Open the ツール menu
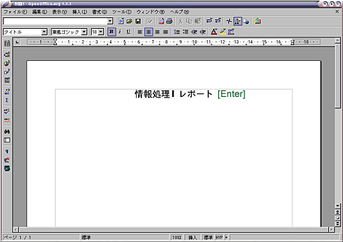The height and width of the screenshot is (242, 343). (122, 12)
